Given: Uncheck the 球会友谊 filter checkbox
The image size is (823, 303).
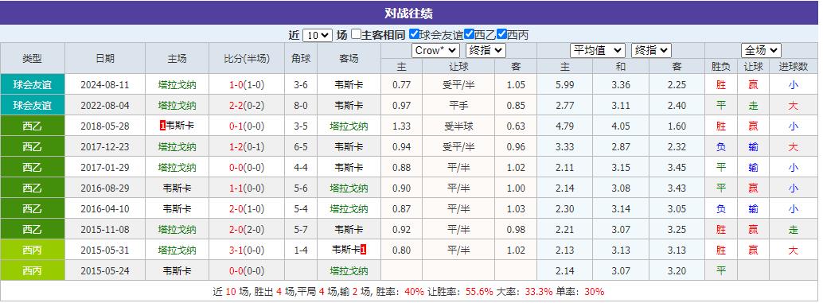Looking at the screenshot, I should [x=414, y=35].
